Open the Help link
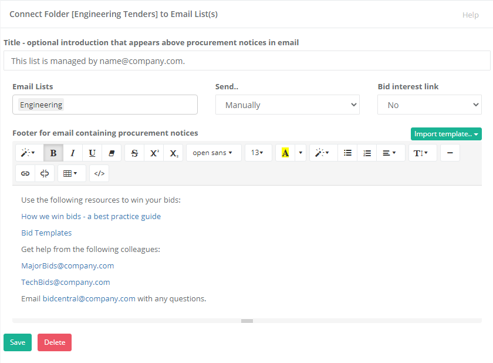The width and height of the screenshot is (493, 363). pos(470,15)
